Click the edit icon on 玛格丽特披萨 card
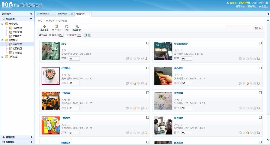Viewport: 270px width, 145px height. tap(259, 59)
